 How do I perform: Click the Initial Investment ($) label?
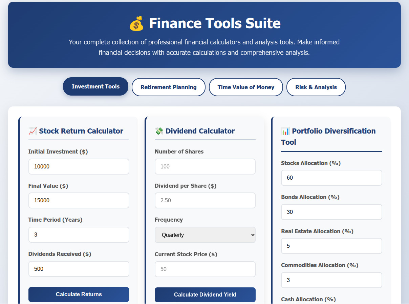(x=58, y=151)
